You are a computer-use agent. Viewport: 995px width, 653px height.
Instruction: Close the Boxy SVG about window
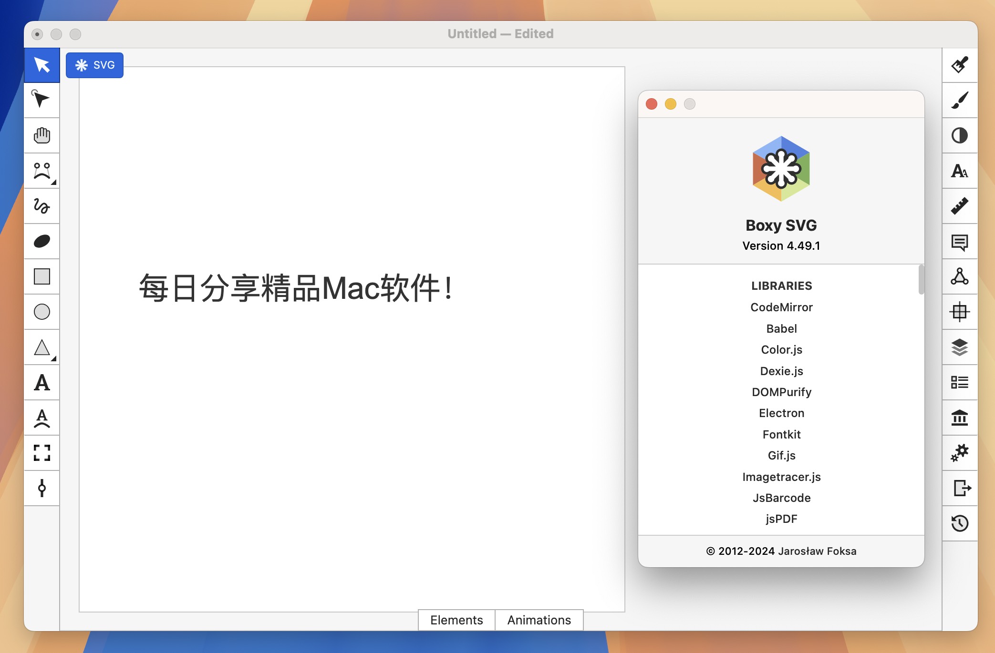click(652, 104)
